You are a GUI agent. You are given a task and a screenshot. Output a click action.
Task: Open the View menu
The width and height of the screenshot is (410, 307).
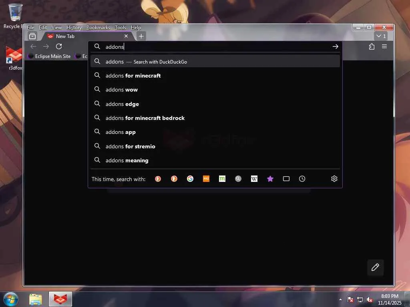click(56, 28)
